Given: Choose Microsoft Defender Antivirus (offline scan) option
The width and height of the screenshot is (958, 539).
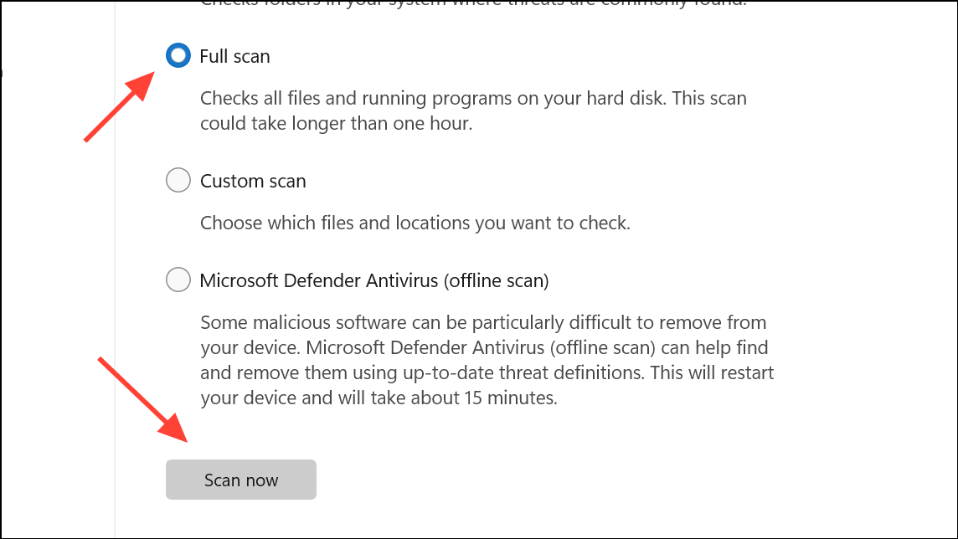Looking at the screenshot, I should point(178,280).
